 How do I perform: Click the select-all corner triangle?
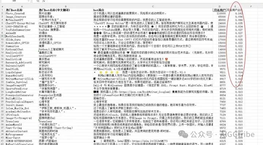2,7
